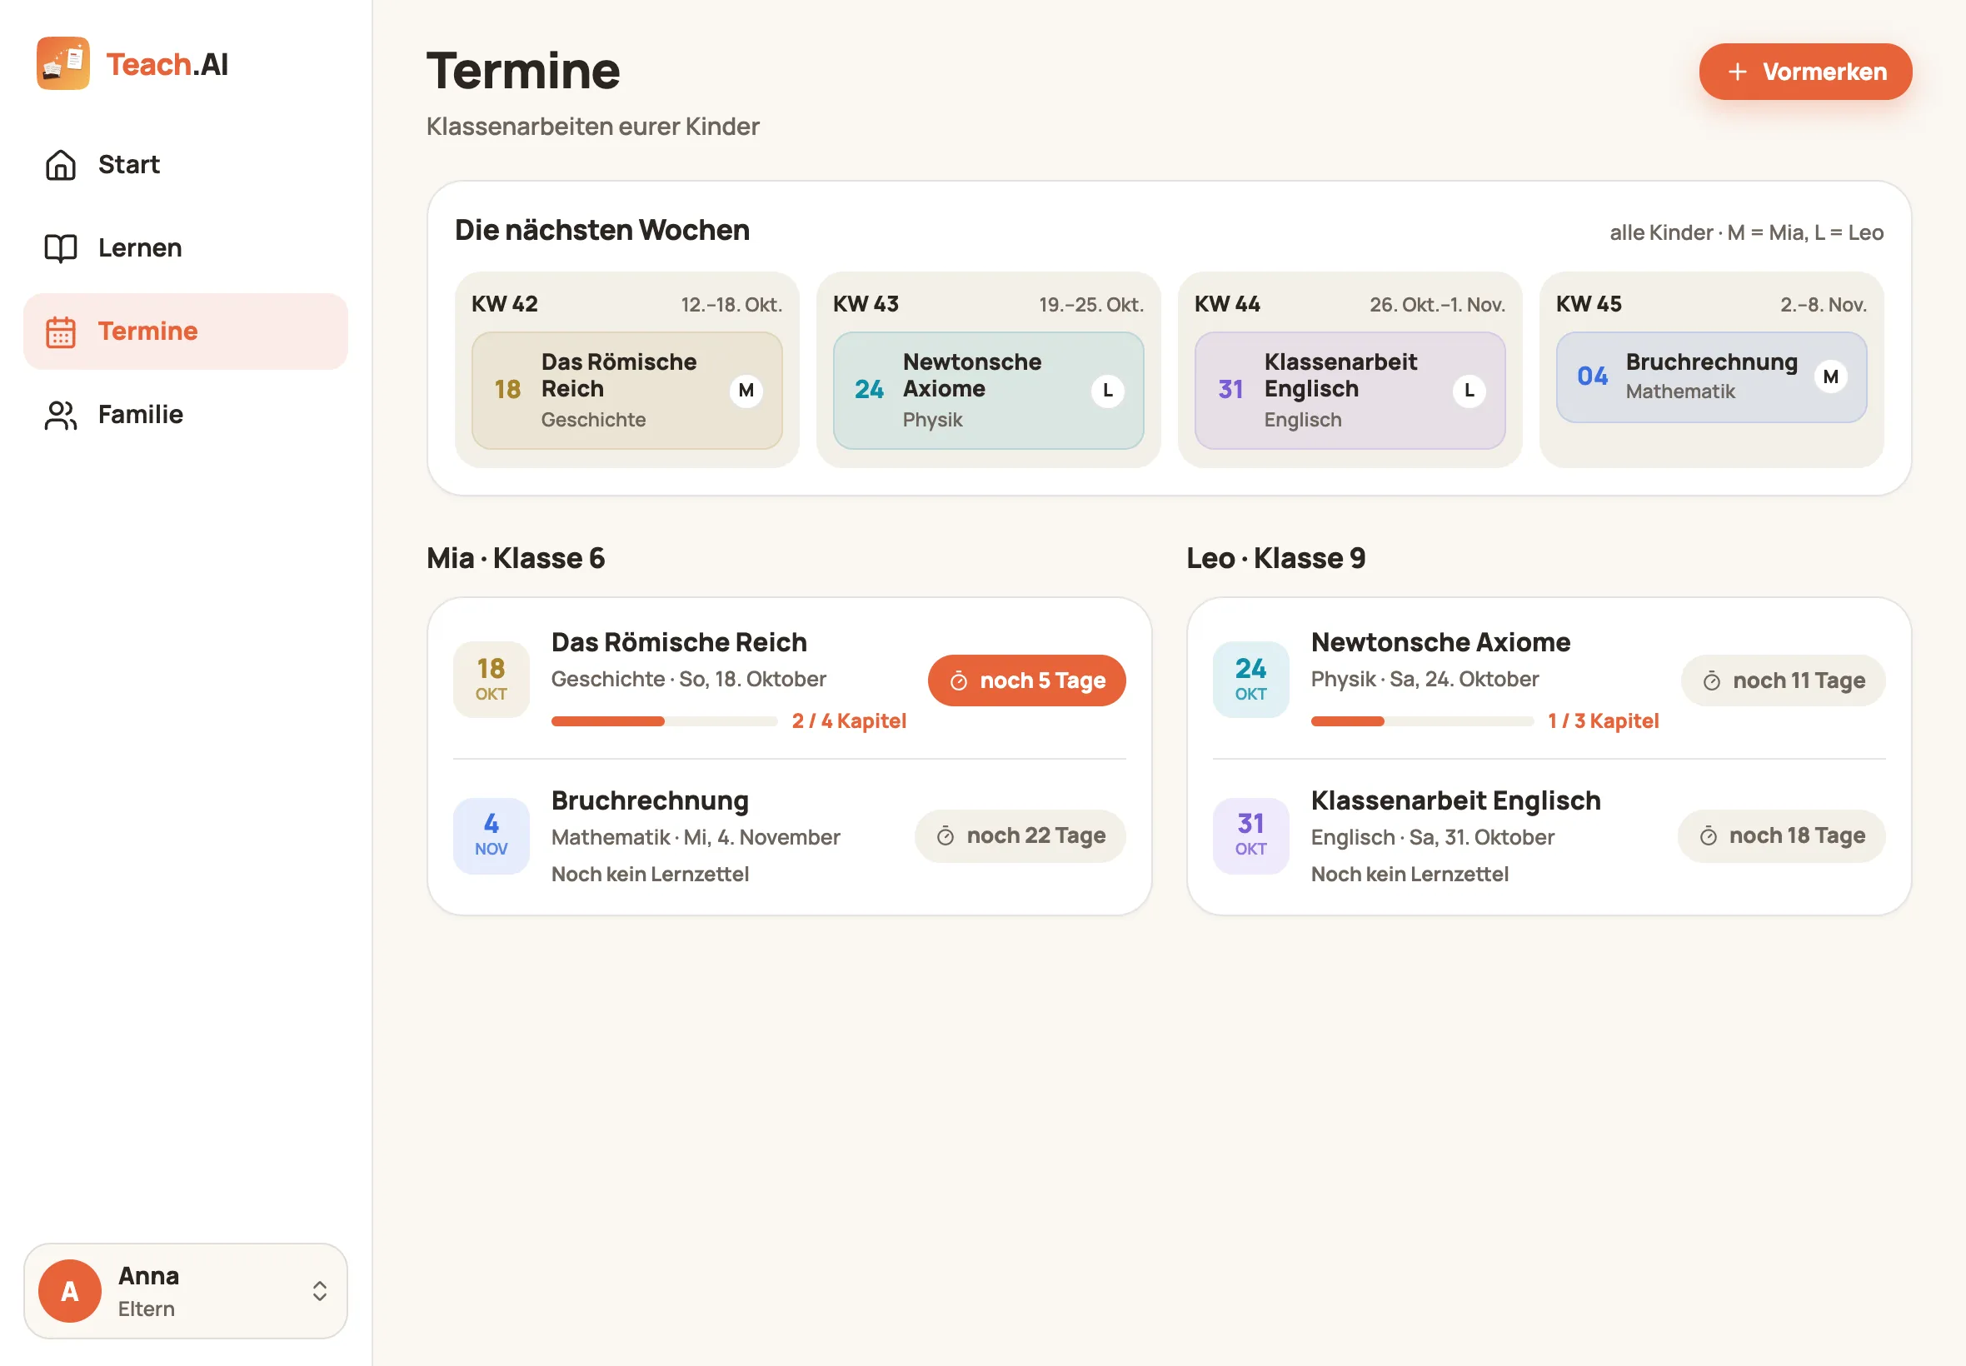Open Bruchrechnung card in KW 45

1710,376
